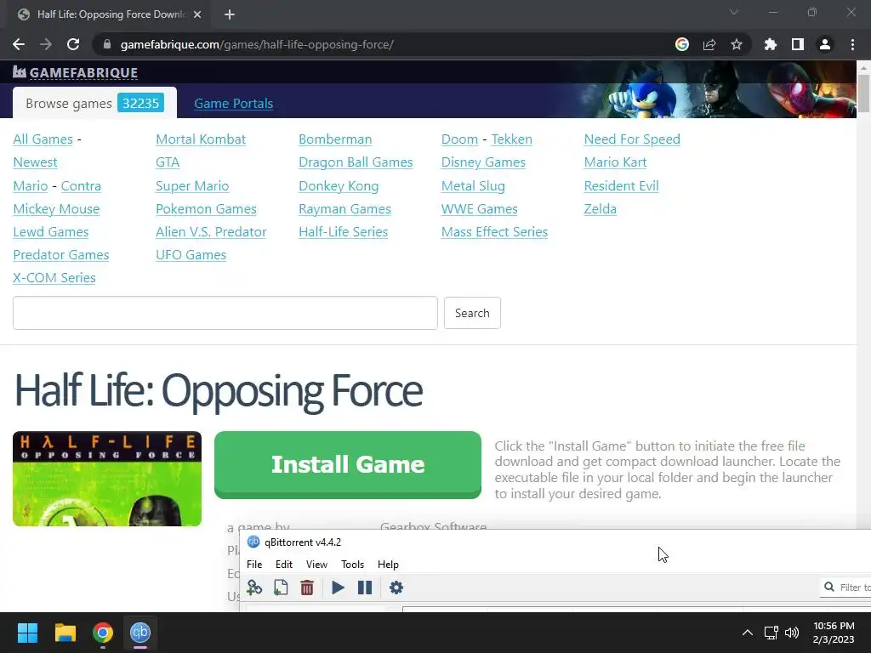Image resolution: width=871 pixels, height=653 pixels.
Task: Click the browser back arrow
Action: [19, 44]
